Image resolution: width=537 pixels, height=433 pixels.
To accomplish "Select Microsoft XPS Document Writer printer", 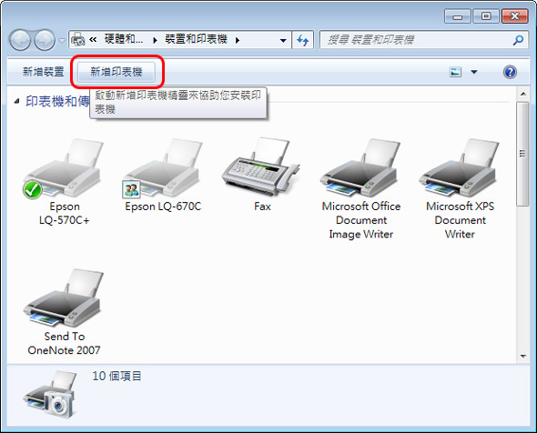I will pyautogui.click(x=460, y=188).
